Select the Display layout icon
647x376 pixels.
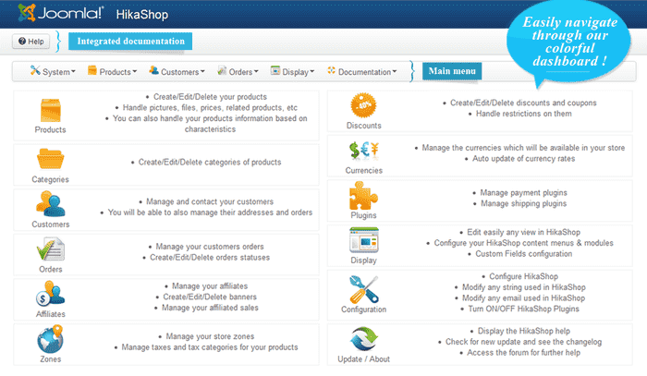(x=363, y=241)
